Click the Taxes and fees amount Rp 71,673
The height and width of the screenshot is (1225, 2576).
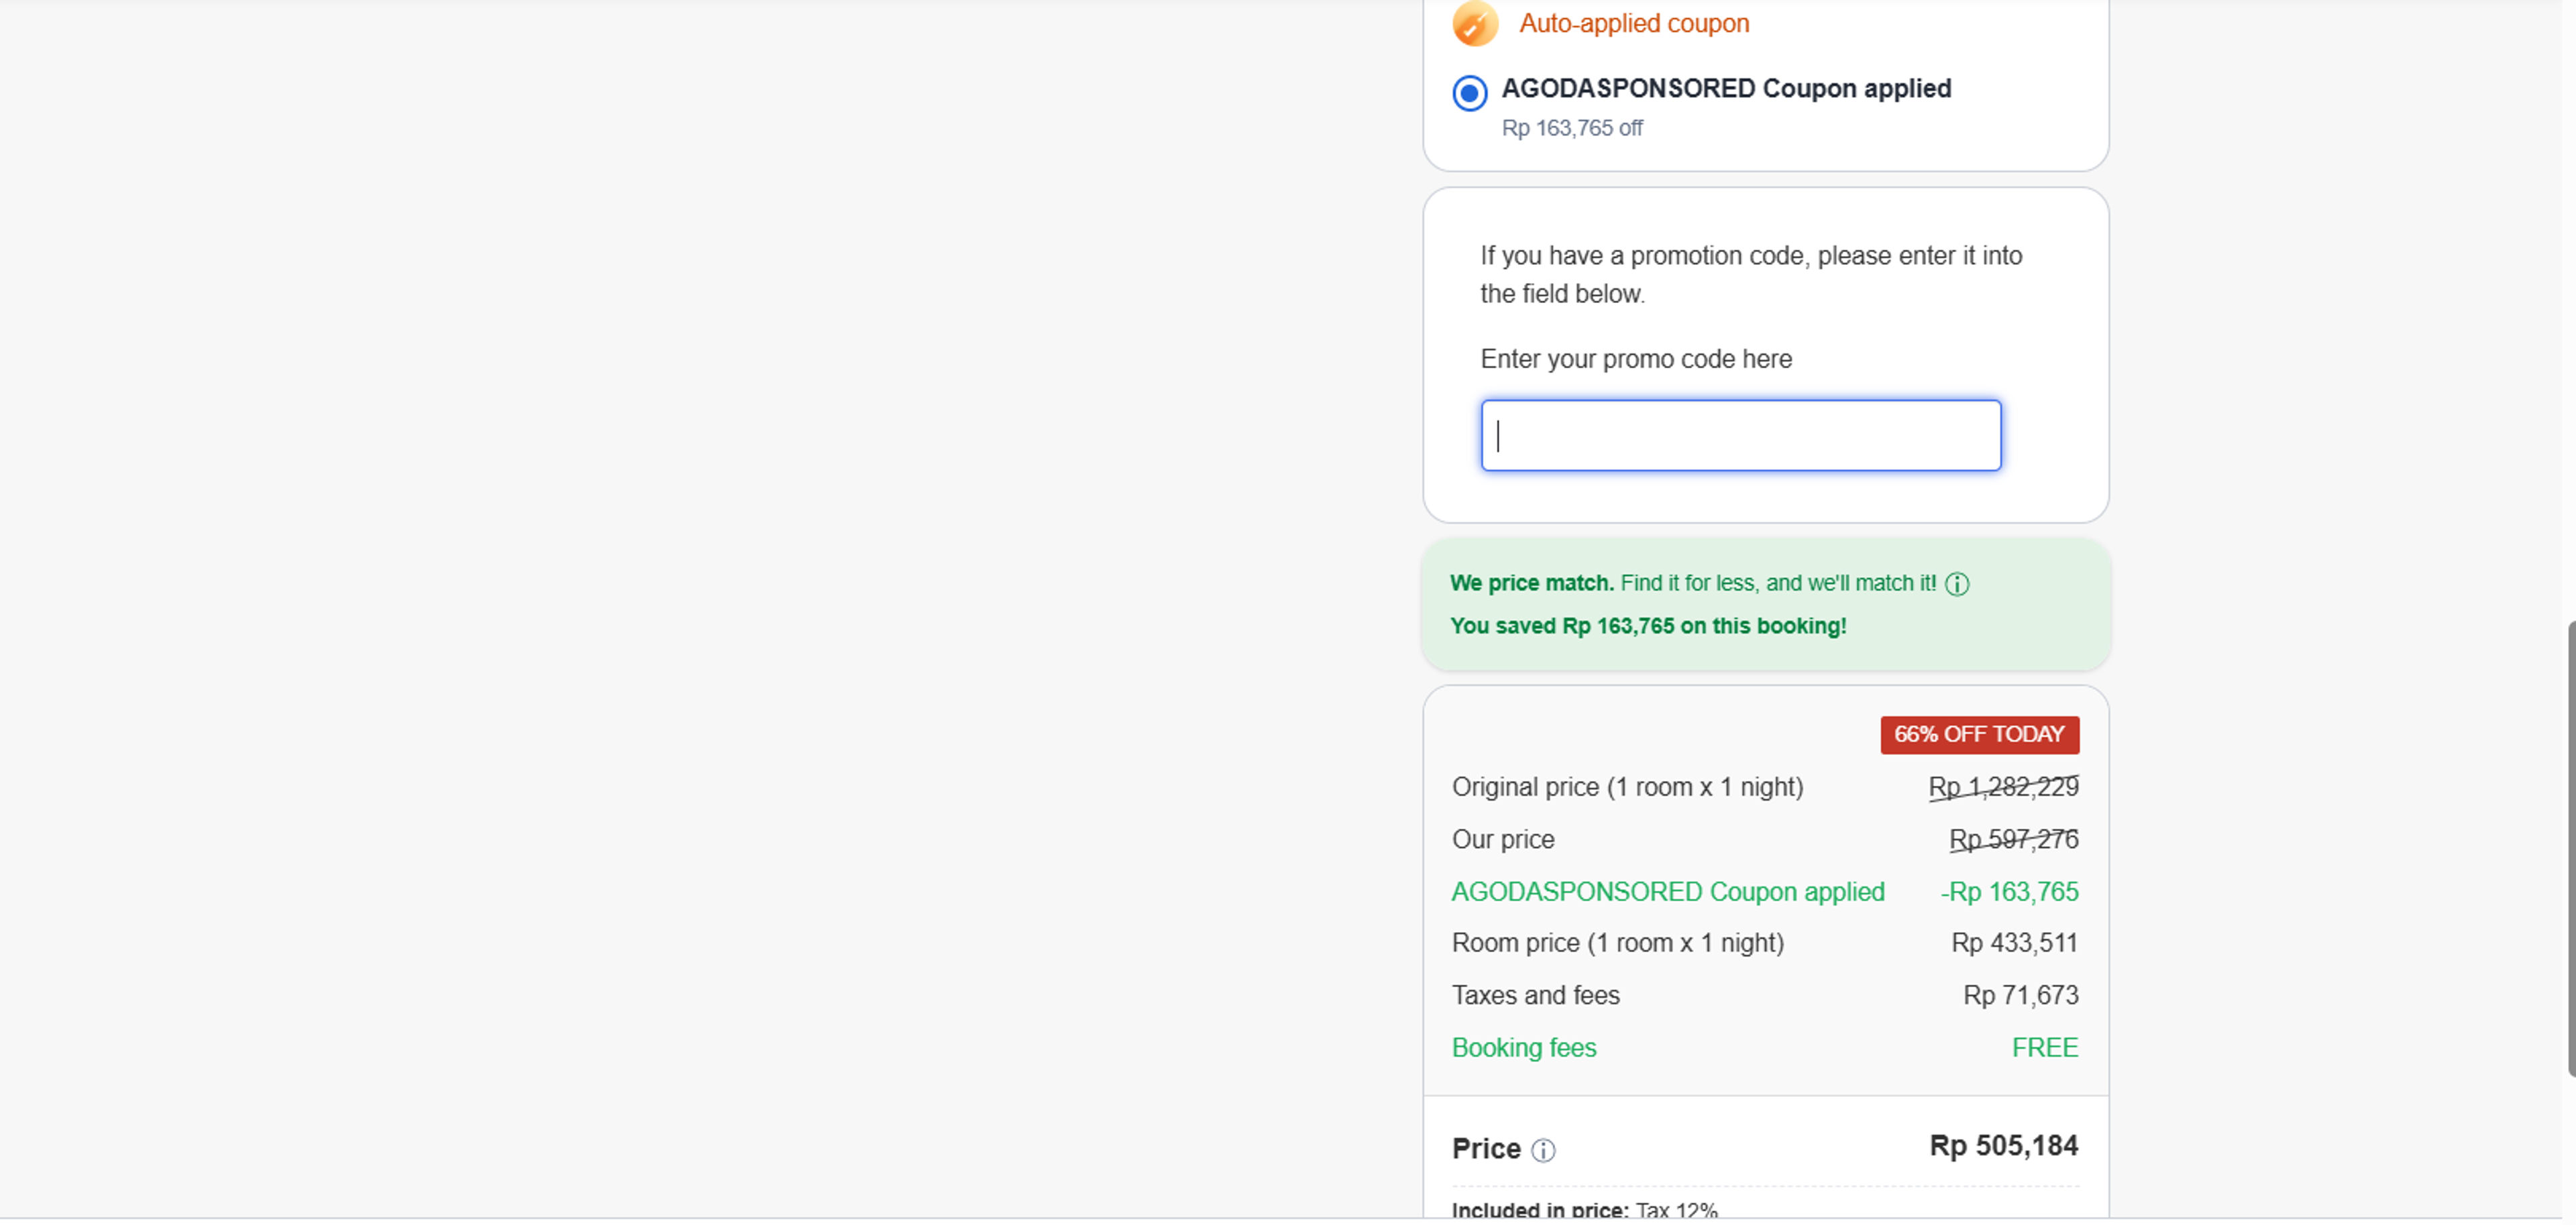point(2020,995)
